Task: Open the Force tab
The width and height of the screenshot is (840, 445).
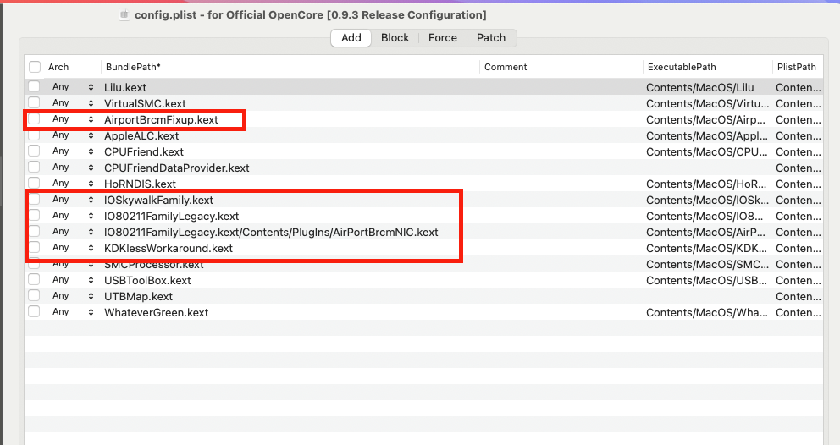Action: (443, 38)
